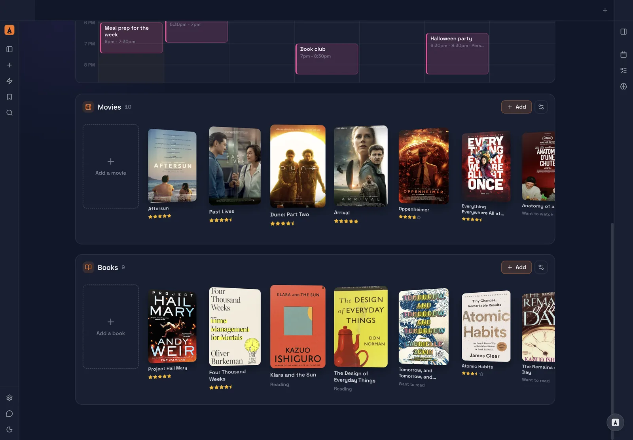Image resolution: width=633 pixels, height=440 pixels.
Task: Open the task checklist icon in right rail
Action: click(624, 70)
